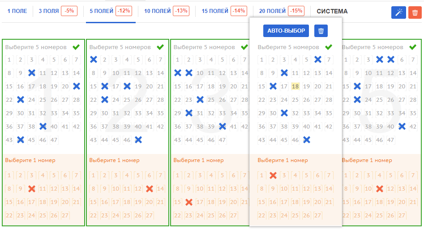The image size is (424, 229).
Task: Unmark orange bonus number 13 in field 2
Action: pyautogui.click(x=150, y=188)
